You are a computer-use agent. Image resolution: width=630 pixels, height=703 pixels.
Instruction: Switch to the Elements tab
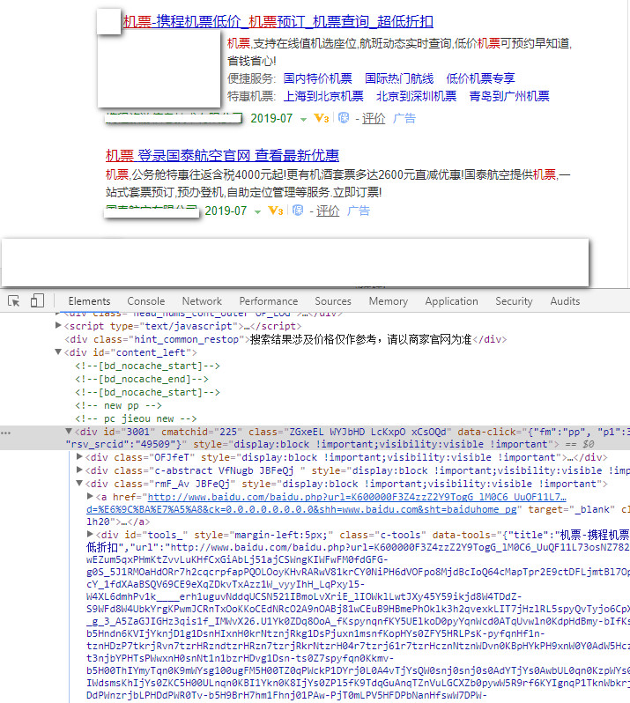(x=89, y=301)
